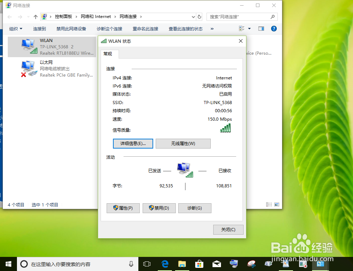The width and height of the screenshot is (353, 271).
Task: Expand the overflow chevron on the toolbar
Action: pos(212,29)
